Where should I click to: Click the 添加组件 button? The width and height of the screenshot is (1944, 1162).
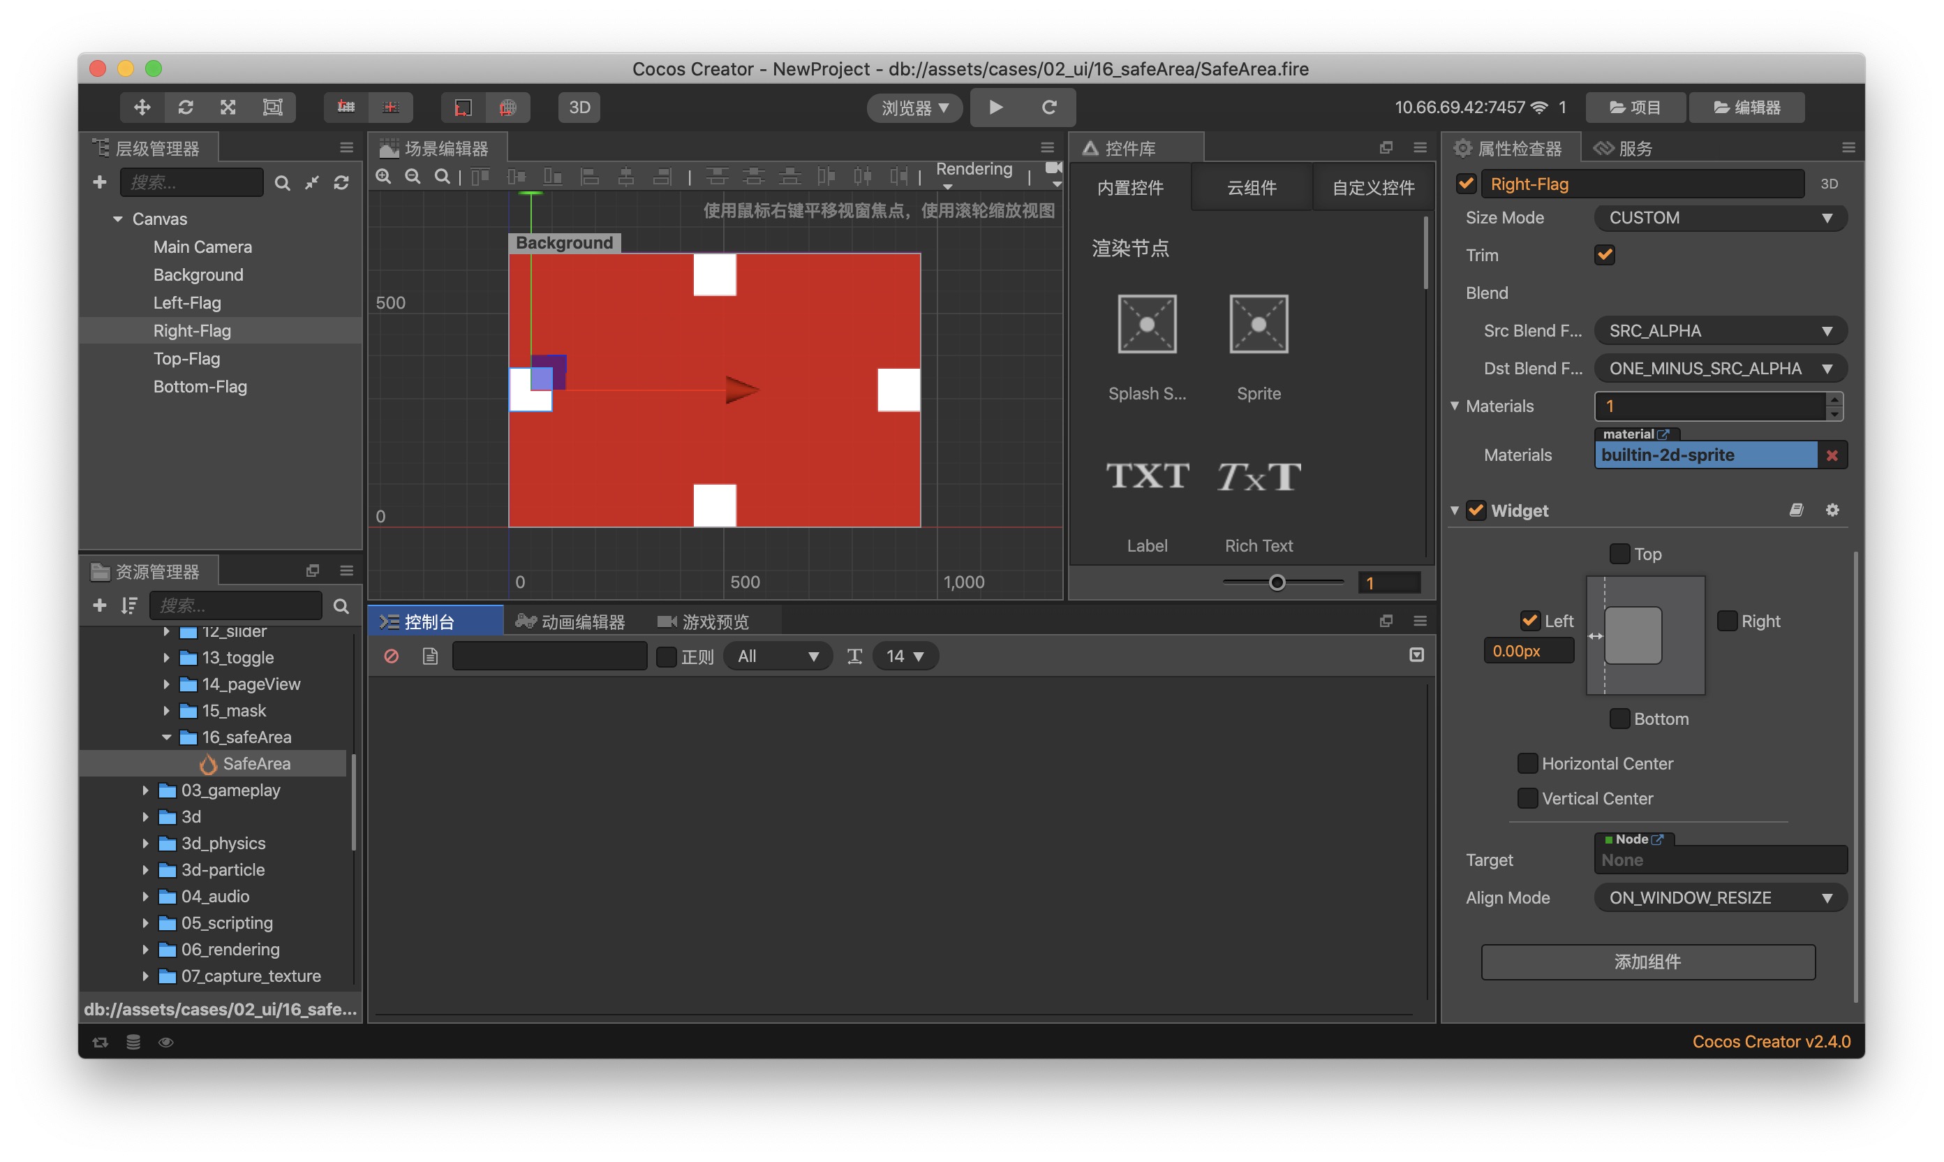1647,962
